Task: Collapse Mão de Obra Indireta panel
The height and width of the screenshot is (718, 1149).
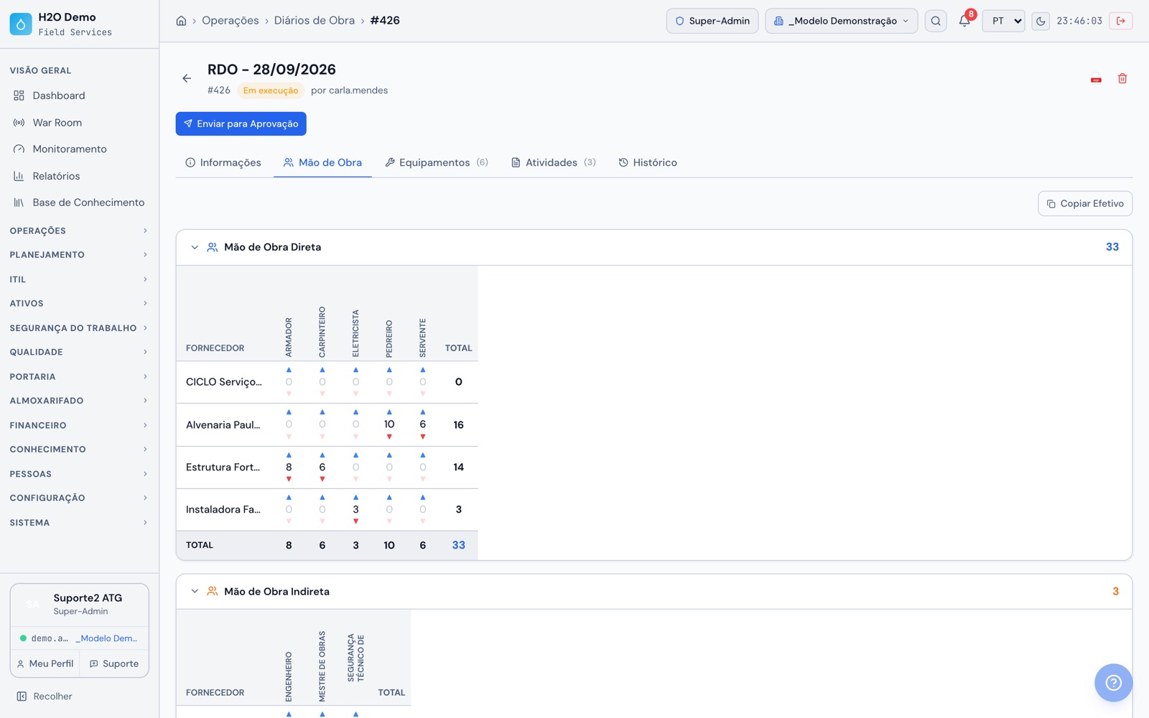Action: click(x=195, y=592)
